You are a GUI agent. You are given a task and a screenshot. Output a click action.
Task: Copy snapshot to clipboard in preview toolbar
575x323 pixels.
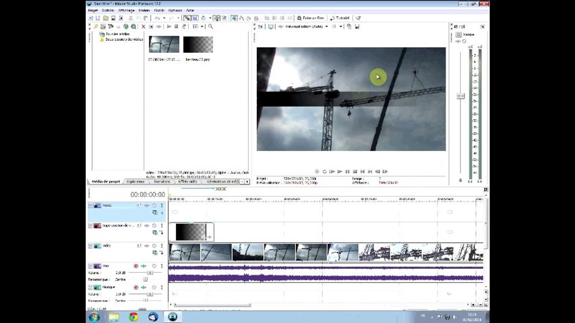pos(349,26)
